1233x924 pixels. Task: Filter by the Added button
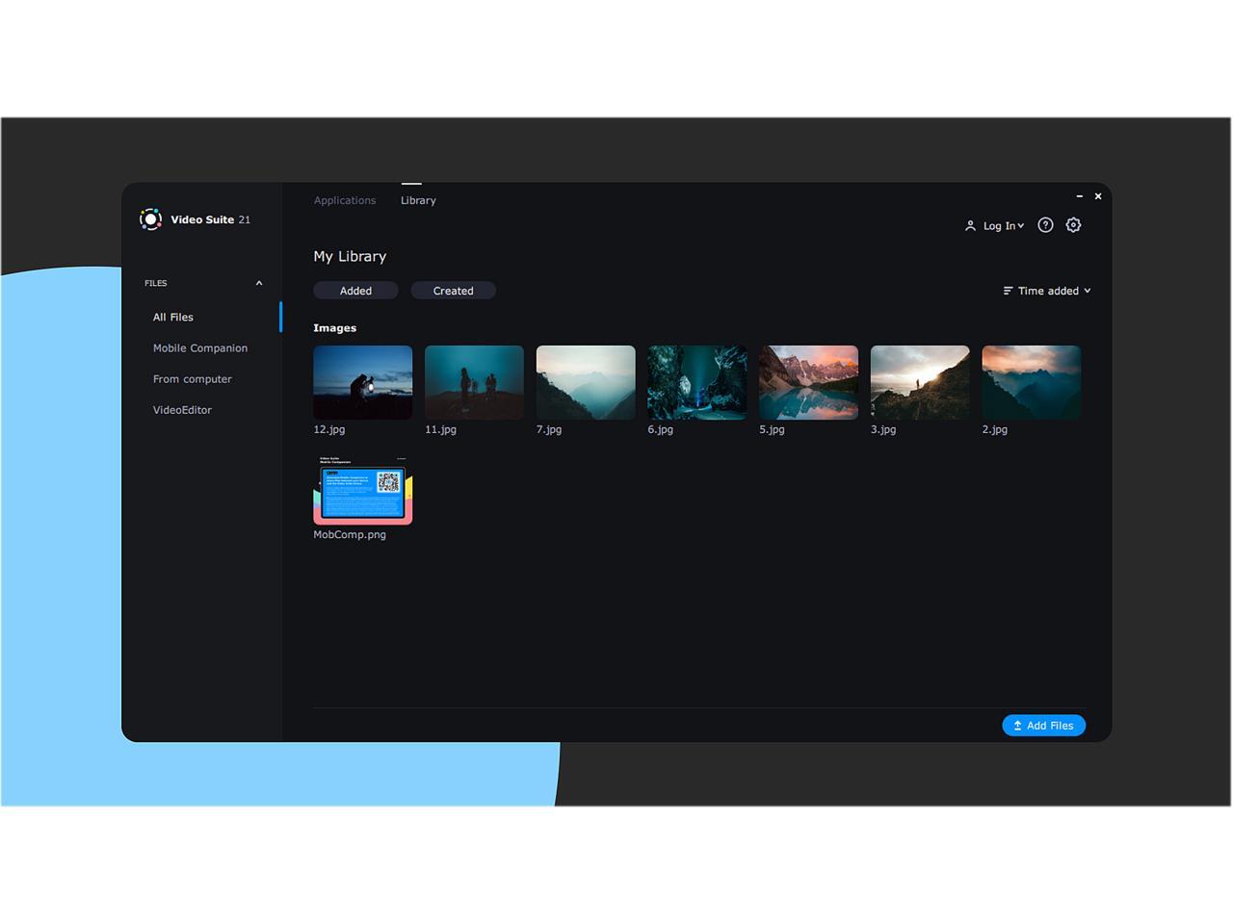tap(355, 291)
